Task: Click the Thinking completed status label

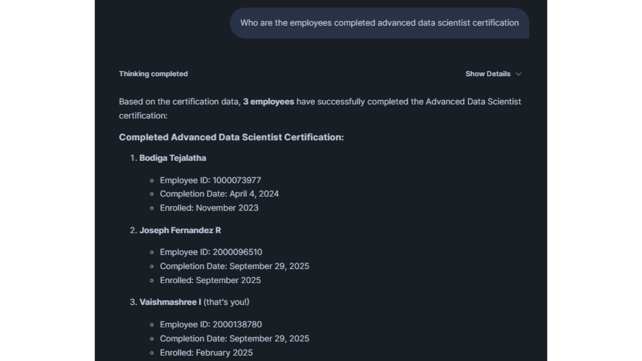Action: point(153,74)
